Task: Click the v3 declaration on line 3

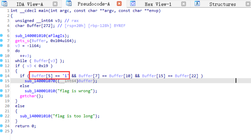Action: point(57,21)
